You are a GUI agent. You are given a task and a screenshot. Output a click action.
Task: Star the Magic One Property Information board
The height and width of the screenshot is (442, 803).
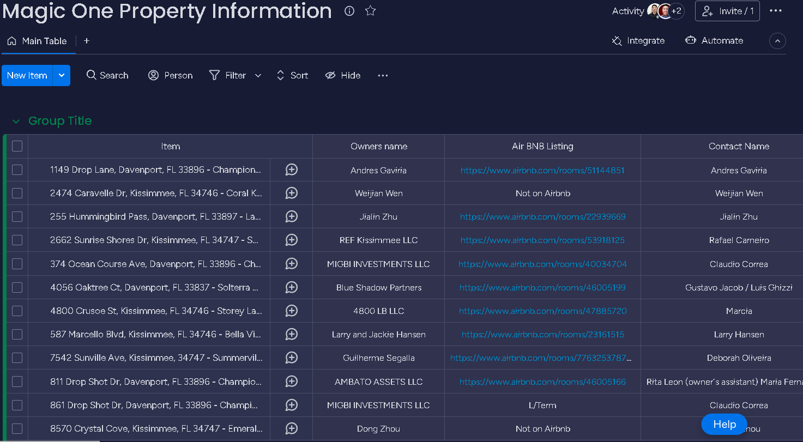371,11
